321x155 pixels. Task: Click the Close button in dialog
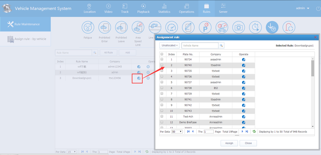coord(248,143)
